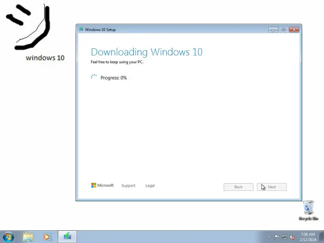
Task: Click the Next button in Setup
Action: [x=271, y=187]
